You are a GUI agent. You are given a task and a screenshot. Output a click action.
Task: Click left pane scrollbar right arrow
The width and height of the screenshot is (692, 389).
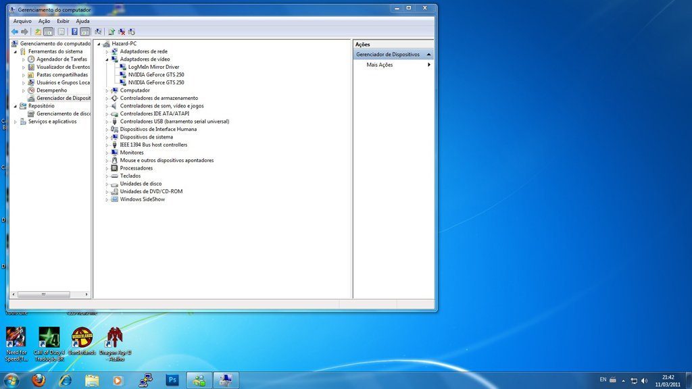[86, 294]
